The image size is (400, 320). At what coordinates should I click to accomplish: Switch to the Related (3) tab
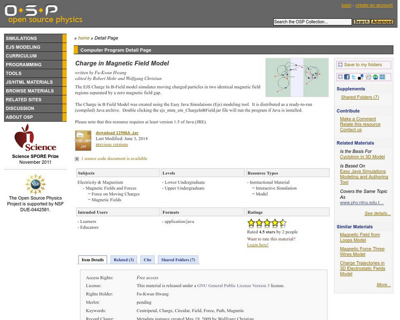tap(124, 260)
